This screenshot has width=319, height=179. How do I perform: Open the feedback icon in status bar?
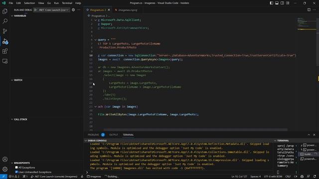coord(309,177)
